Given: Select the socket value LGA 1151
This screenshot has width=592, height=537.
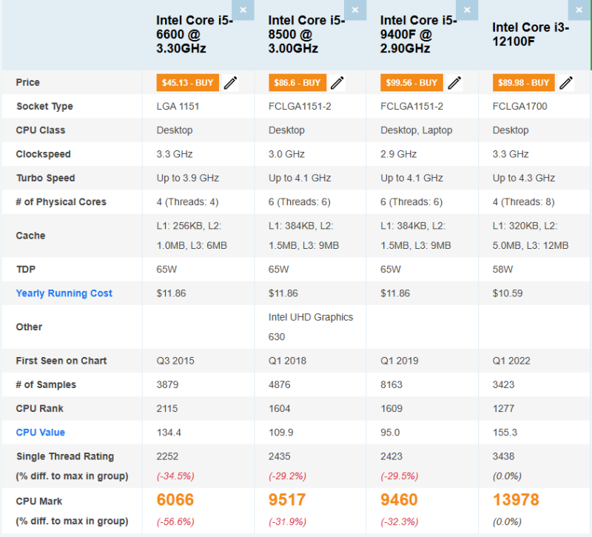Looking at the screenshot, I should pos(178,106).
